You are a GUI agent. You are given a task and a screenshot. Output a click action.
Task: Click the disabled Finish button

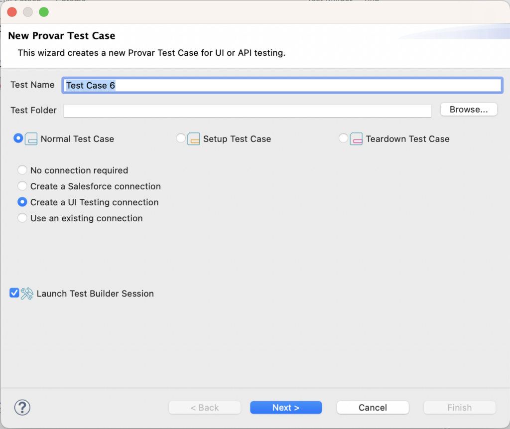pyautogui.click(x=460, y=408)
